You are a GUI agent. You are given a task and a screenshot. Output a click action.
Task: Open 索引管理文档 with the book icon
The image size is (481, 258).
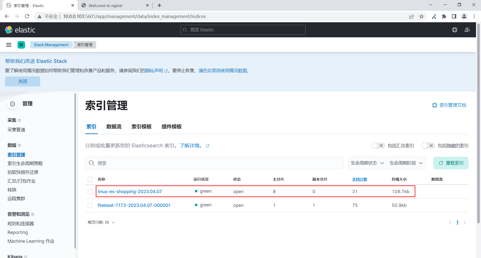[x=449, y=105]
